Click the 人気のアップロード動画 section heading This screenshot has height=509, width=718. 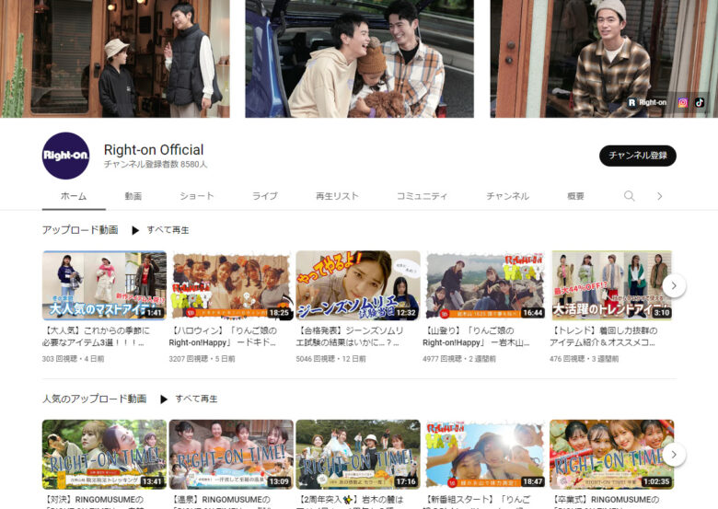pyautogui.click(x=94, y=399)
